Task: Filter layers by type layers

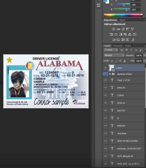Action: click(131, 50)
